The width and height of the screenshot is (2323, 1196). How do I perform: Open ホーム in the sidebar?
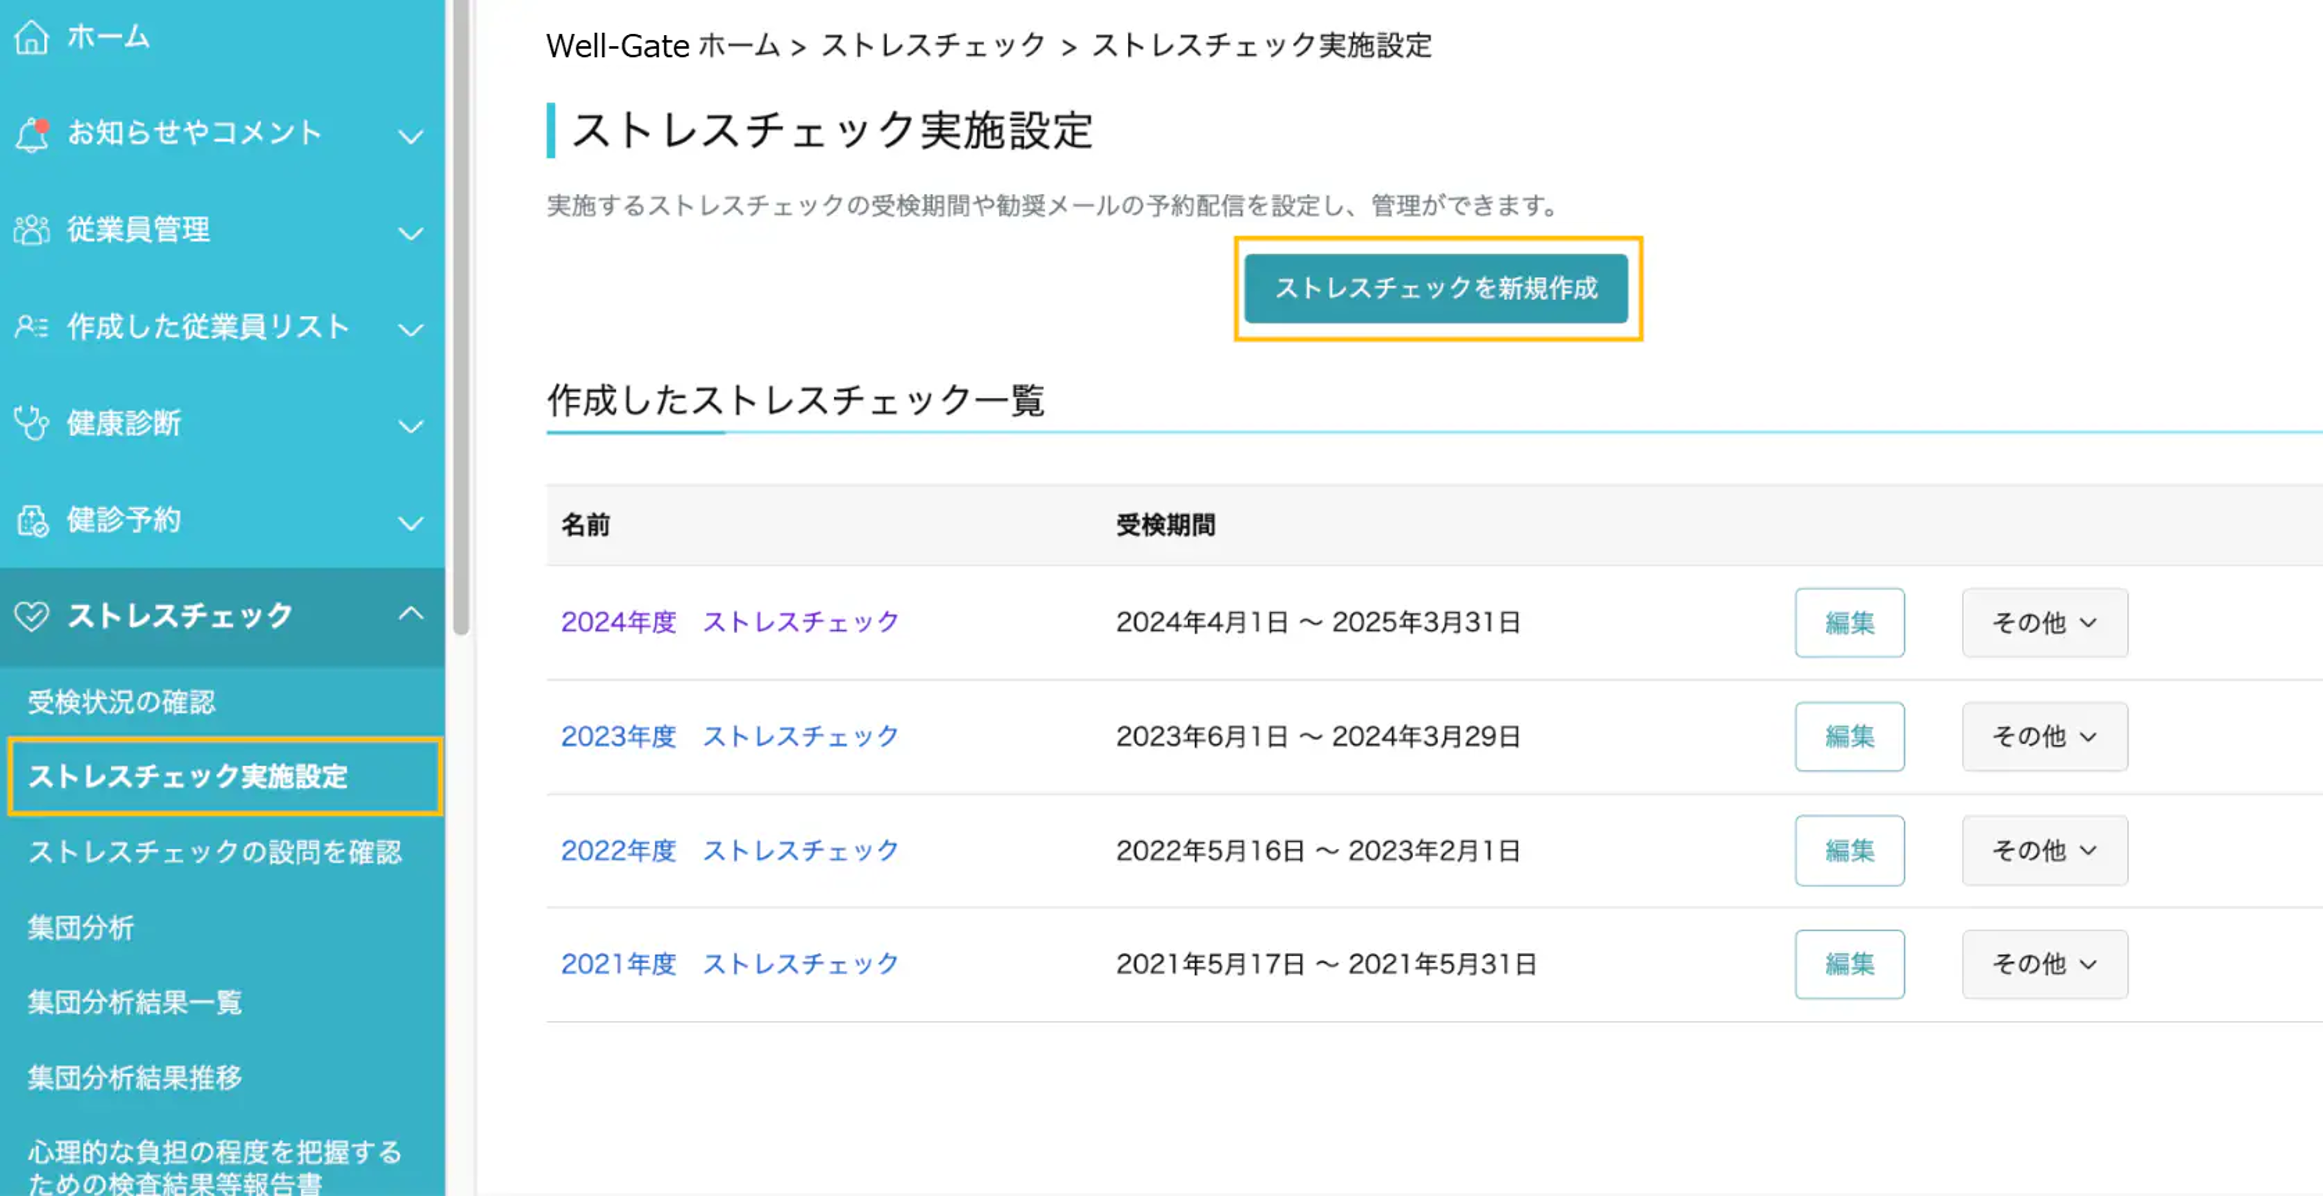point(108,37)
